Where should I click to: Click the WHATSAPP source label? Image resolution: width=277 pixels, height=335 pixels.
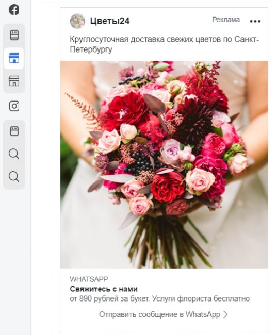pos(89,279)
